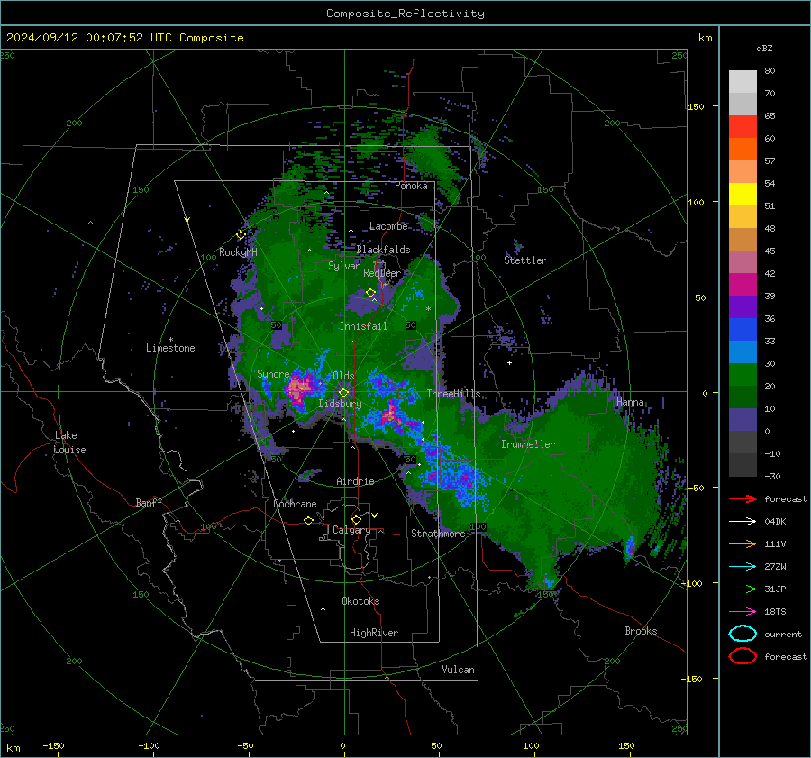
Task: Click the Banff label
Action: tap(149, 503)
